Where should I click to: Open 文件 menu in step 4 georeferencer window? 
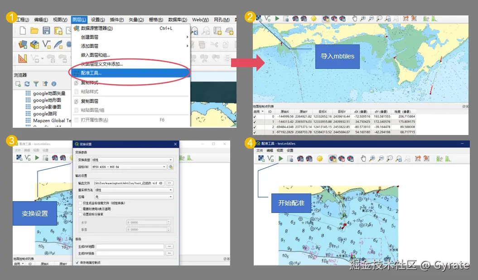(x=260, y=150)
